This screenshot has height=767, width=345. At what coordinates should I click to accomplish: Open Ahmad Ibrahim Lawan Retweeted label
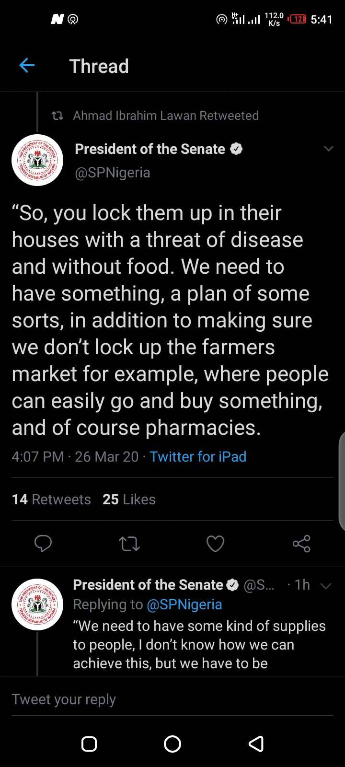click(x=165, y=116)
